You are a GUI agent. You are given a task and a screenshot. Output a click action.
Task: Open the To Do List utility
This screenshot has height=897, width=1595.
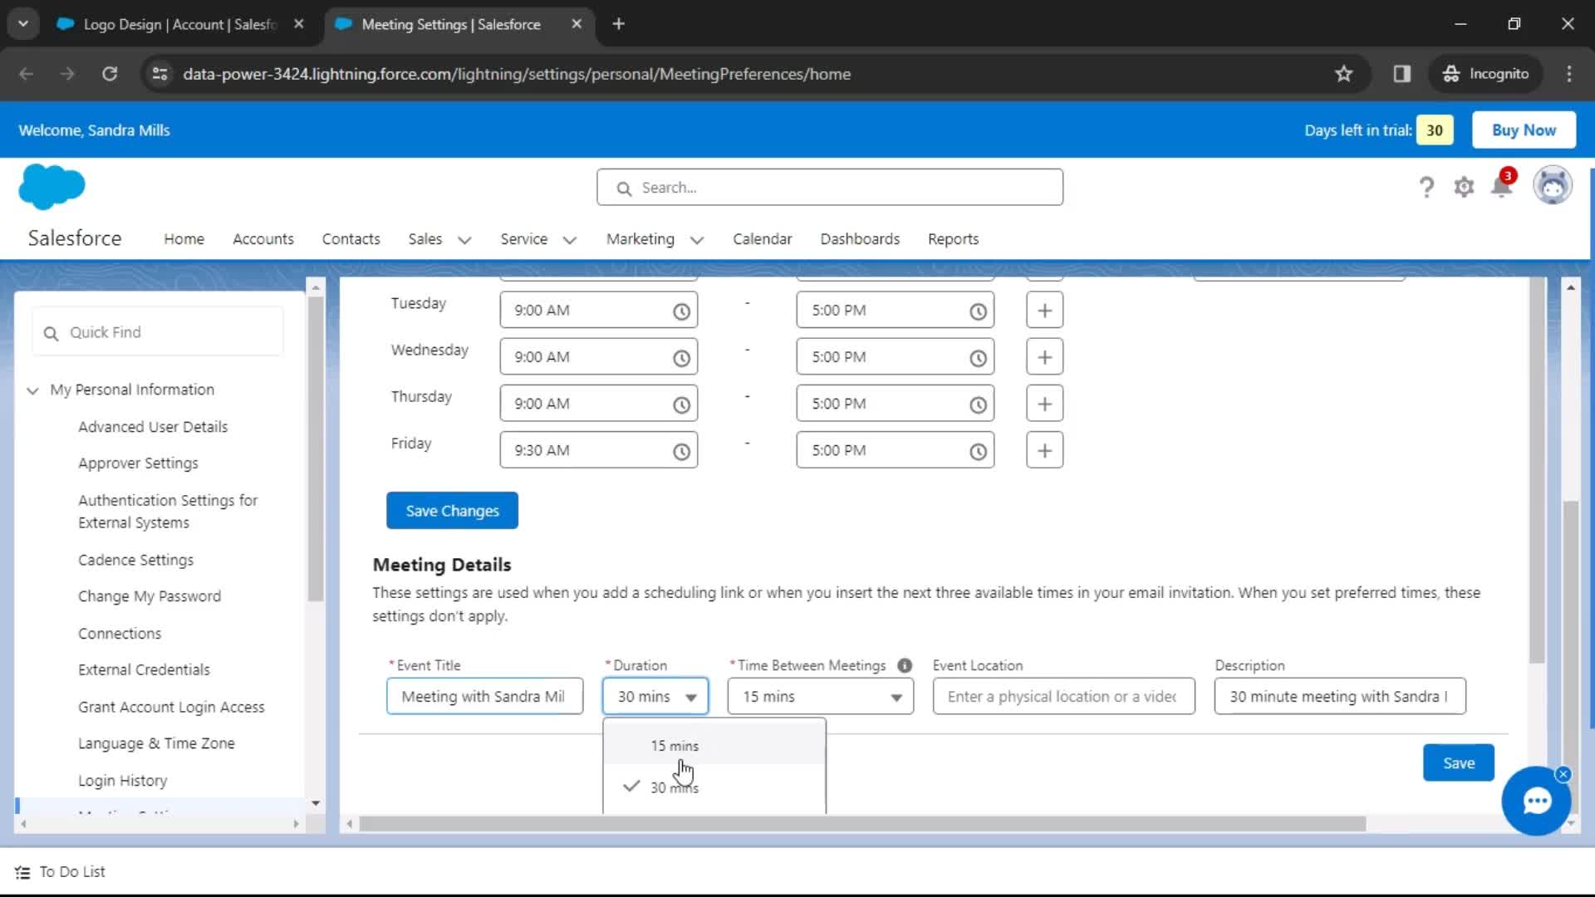(60, 871)
